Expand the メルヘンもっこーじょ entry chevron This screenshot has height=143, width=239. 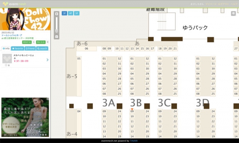tap(47, 60)
